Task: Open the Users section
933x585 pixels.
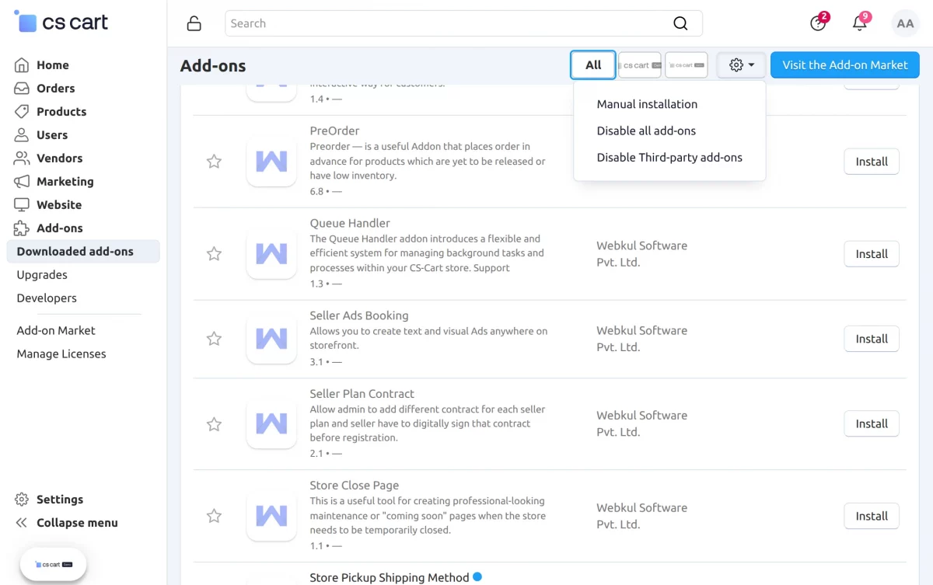Action: (51, 135)
